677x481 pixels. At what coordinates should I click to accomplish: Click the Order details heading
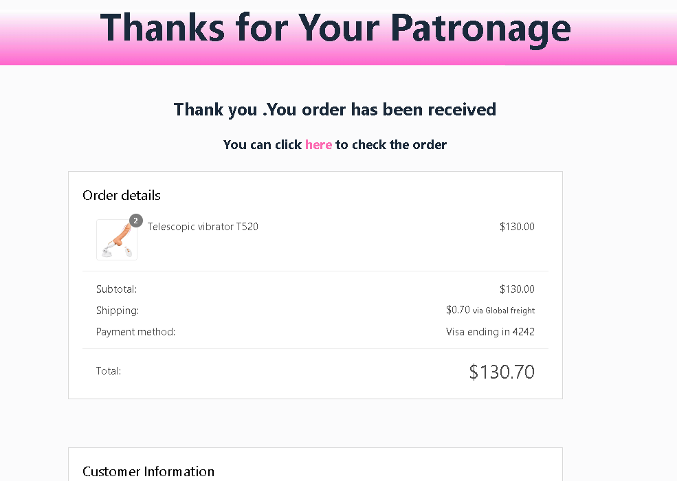[122, 195]
